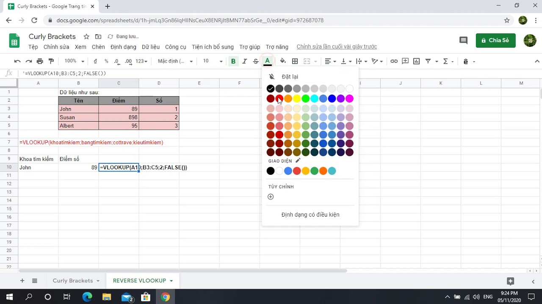Screen dimensions: 542x304
Task: Pick the bright green standard color swatch
Action: click(306, 98)
